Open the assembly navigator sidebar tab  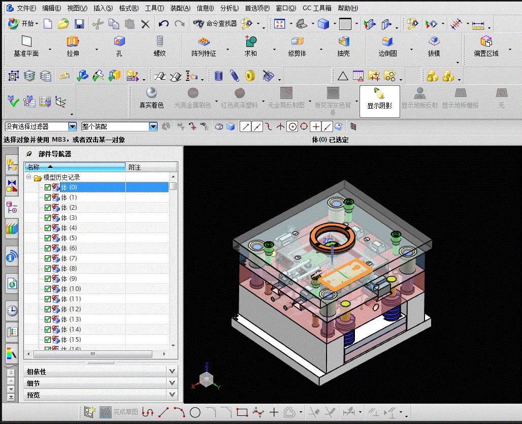click(12, 165)
